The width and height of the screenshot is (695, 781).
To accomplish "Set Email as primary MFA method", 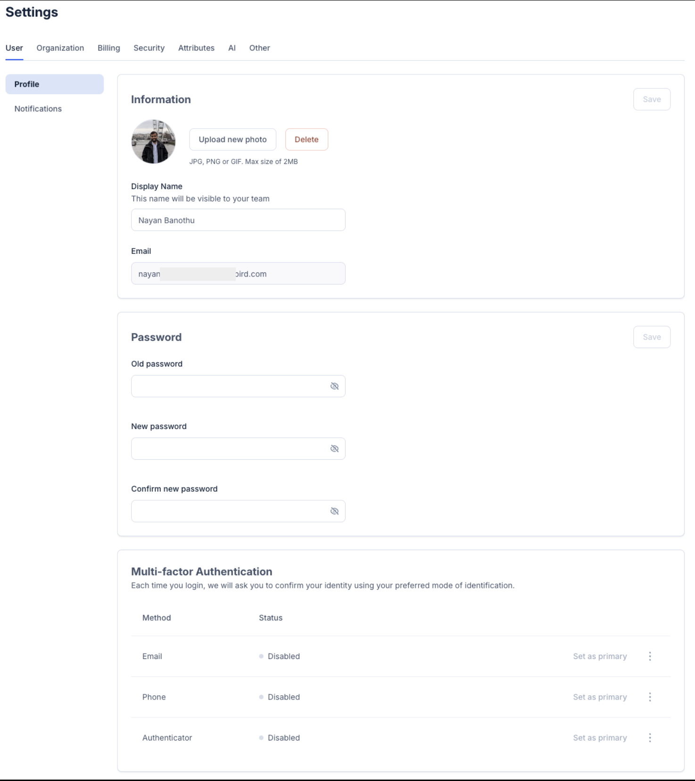I will click(x=600, y=656).
